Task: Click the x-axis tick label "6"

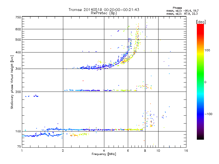Action: [x=128, y=151]
